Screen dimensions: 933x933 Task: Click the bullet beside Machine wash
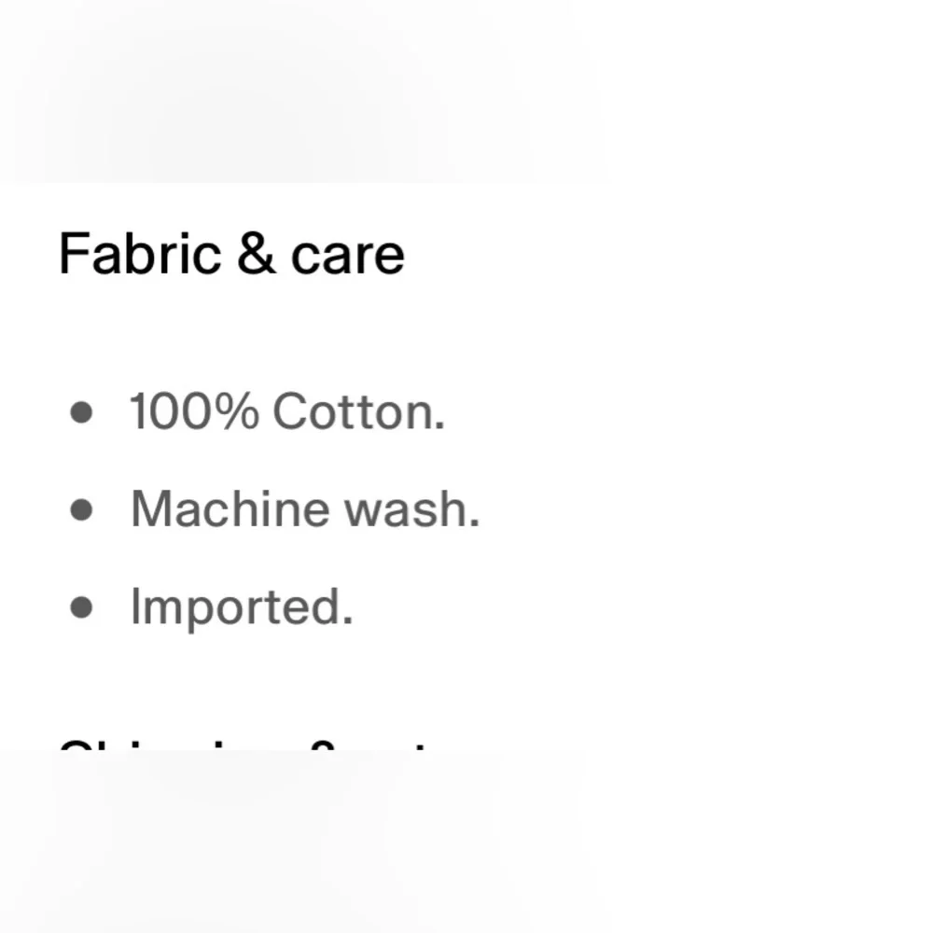(x=81, y=510)
